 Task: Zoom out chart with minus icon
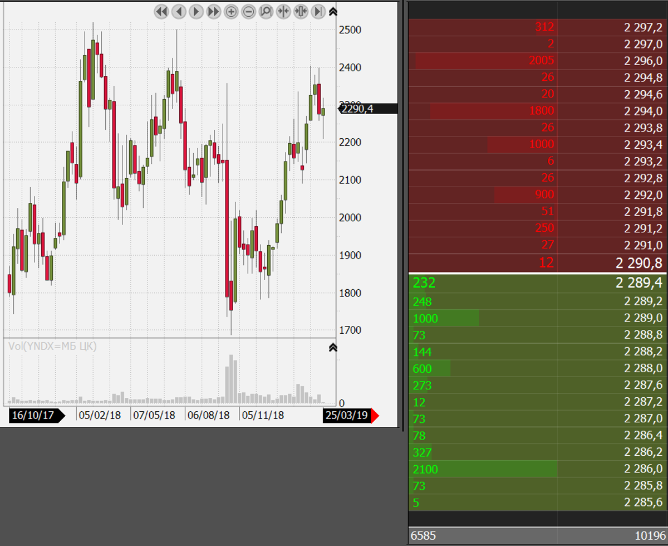[248, 11]
